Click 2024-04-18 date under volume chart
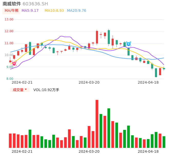 pos(148,151)
